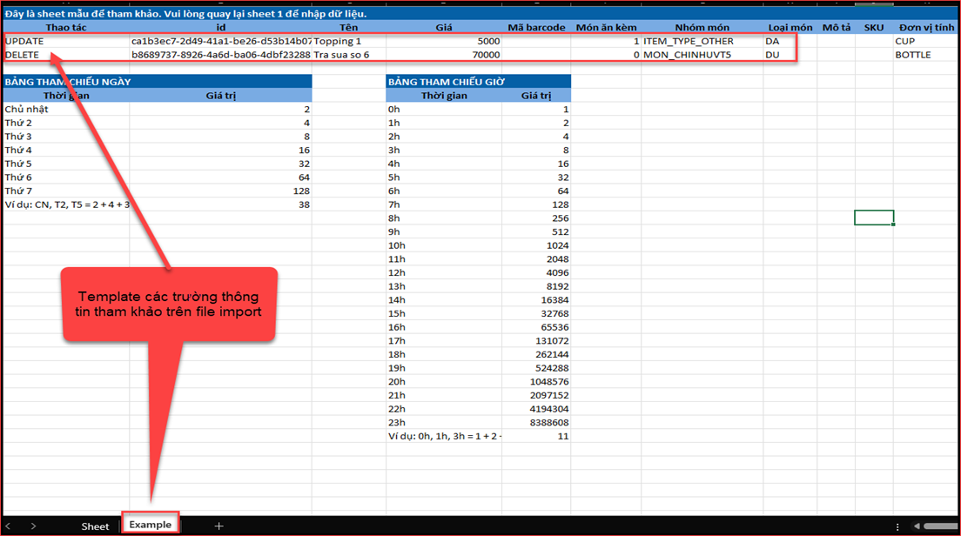Viewport: 961px width, 536px height.
Task: Click the ITEM_TYPE_OTHER cell
Action: pyautogui.click(x=702, y=41)
